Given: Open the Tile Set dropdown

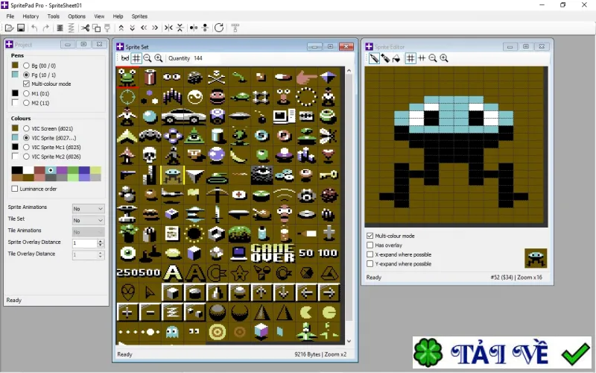Looking at the screenshot, I should [x=88, y=220].
